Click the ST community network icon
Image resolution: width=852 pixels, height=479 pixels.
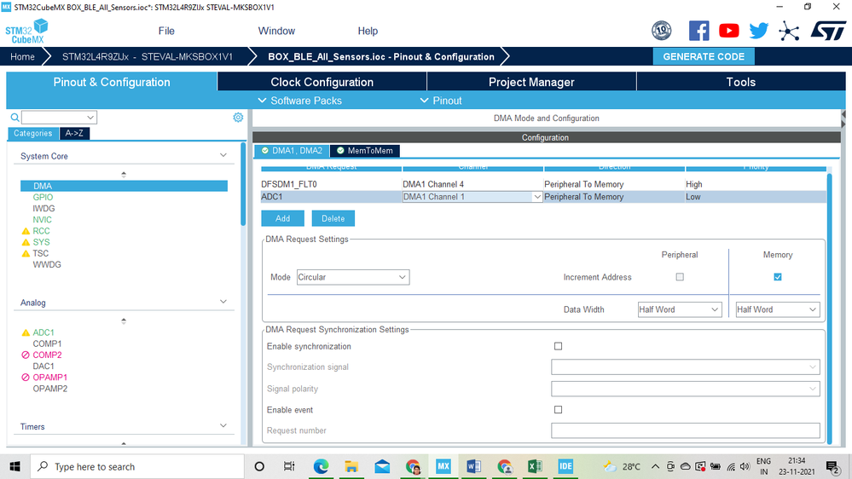788,31
